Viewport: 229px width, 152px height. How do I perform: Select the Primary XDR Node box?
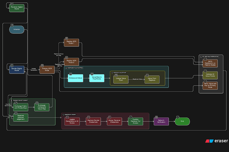pyautogui.click(x=47, y=69)
